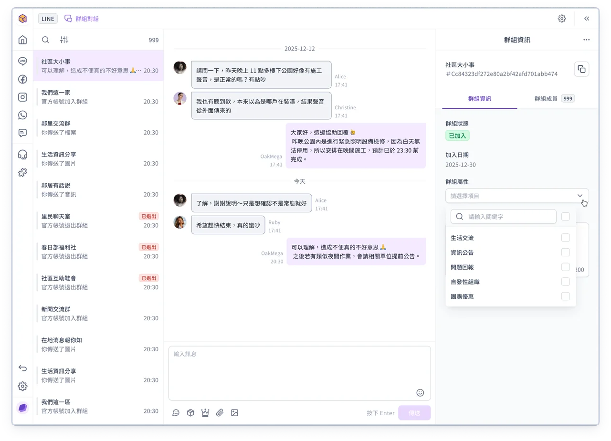This screenshot has width=611, height=441.
Task: Open emoji picker in message toolbar
Action: coord(176,413)
